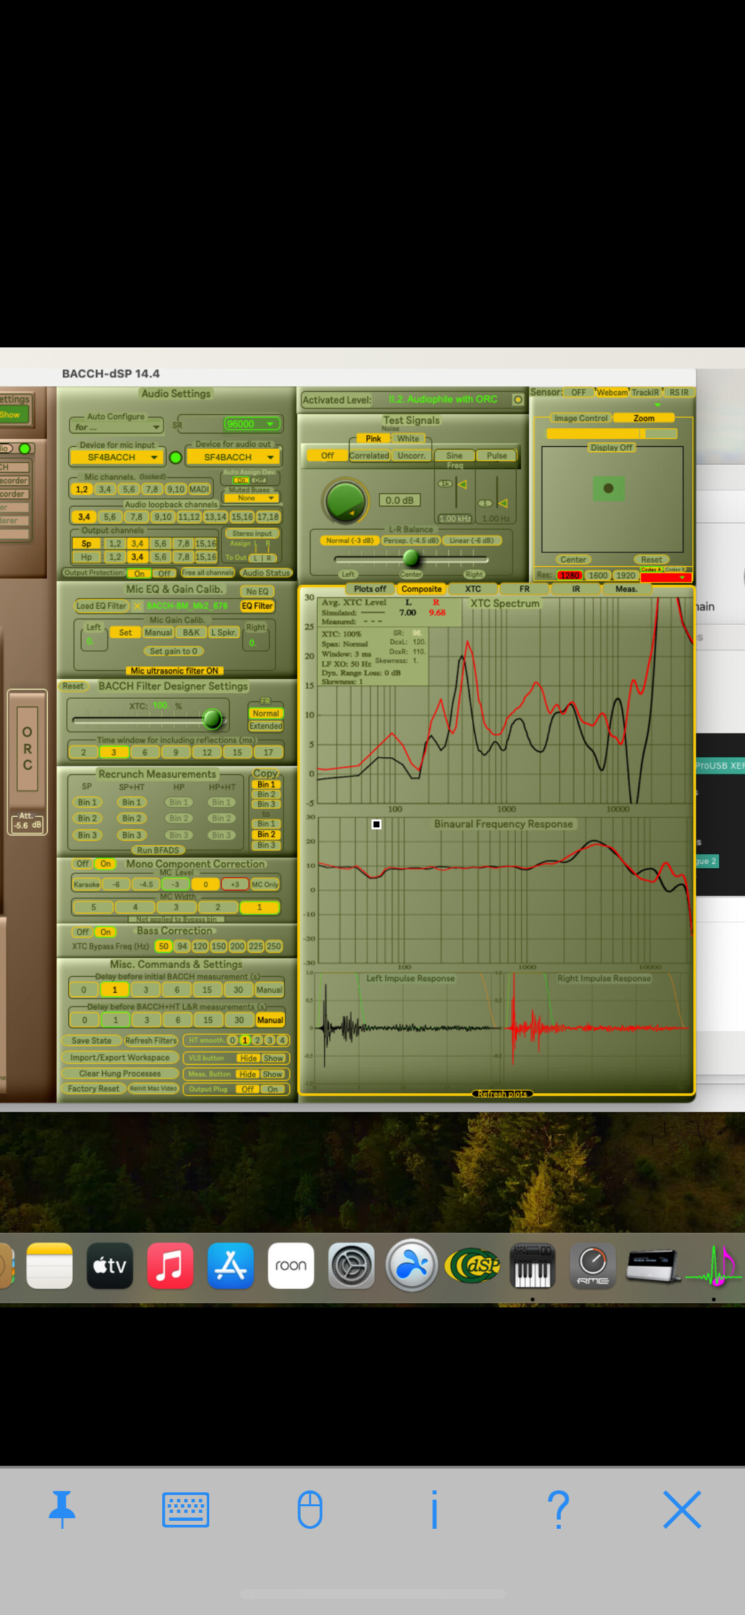Screen dimensions: 745x1615
Task: Click the Save State button
Action: 91,1041
